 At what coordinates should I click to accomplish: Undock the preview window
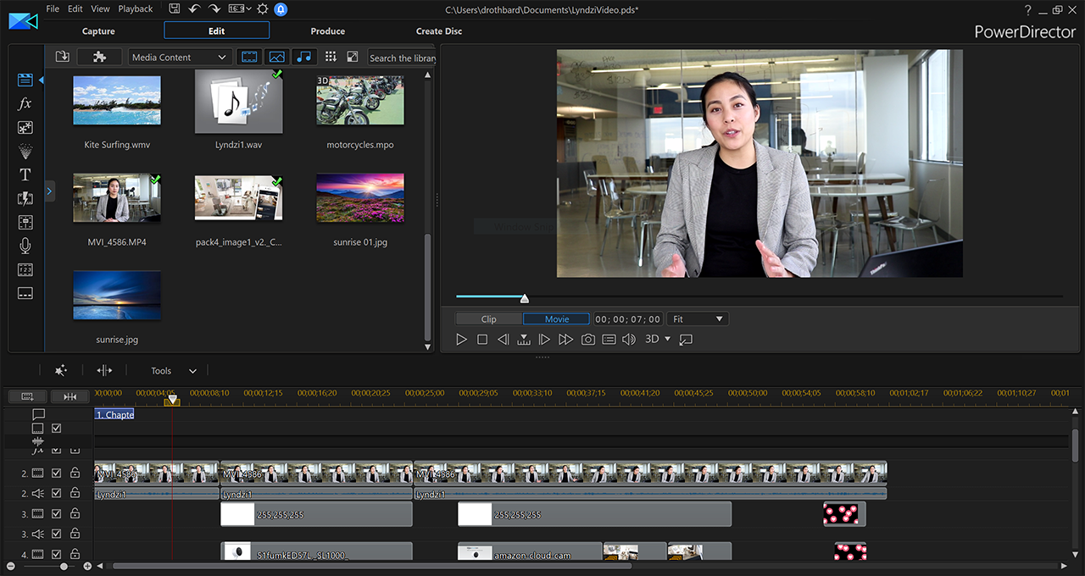(x=686, y=340)
